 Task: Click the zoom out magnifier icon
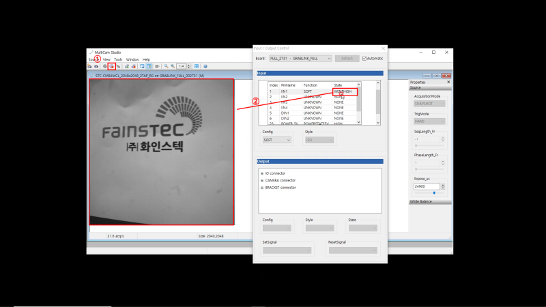173,66
